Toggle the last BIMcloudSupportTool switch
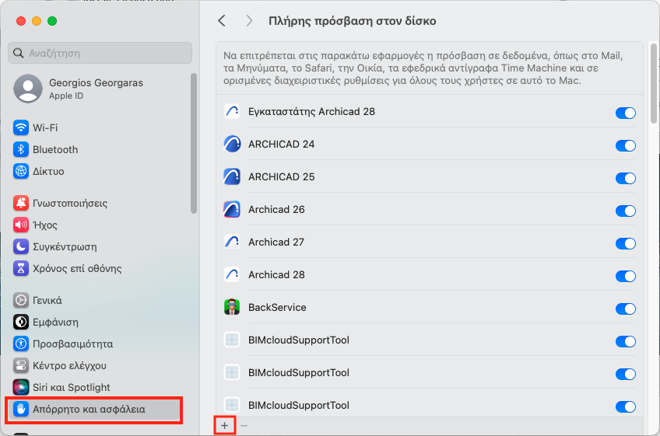 click(626, 406)
